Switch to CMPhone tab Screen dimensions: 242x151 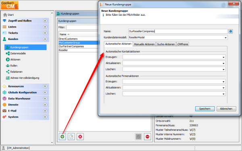183,44
